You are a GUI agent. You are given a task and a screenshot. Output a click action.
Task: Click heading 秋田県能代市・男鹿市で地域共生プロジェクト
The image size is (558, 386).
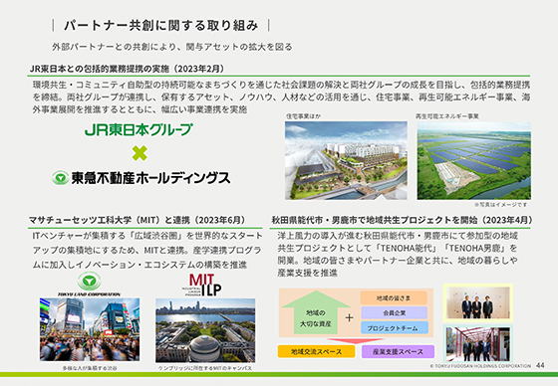click(403, 221)
